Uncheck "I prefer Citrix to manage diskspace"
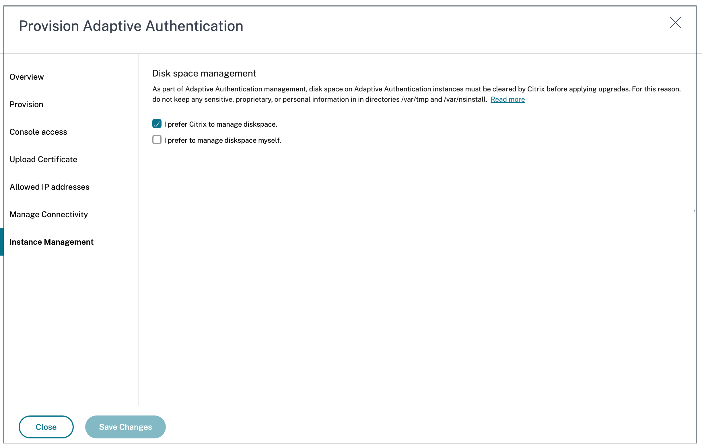This screenshot has height=447, width=702. coord(157,124)
